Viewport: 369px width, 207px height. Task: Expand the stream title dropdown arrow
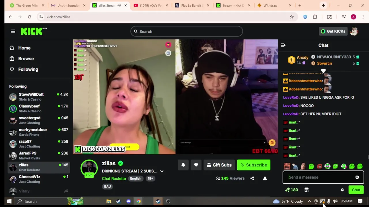[162, 171]
